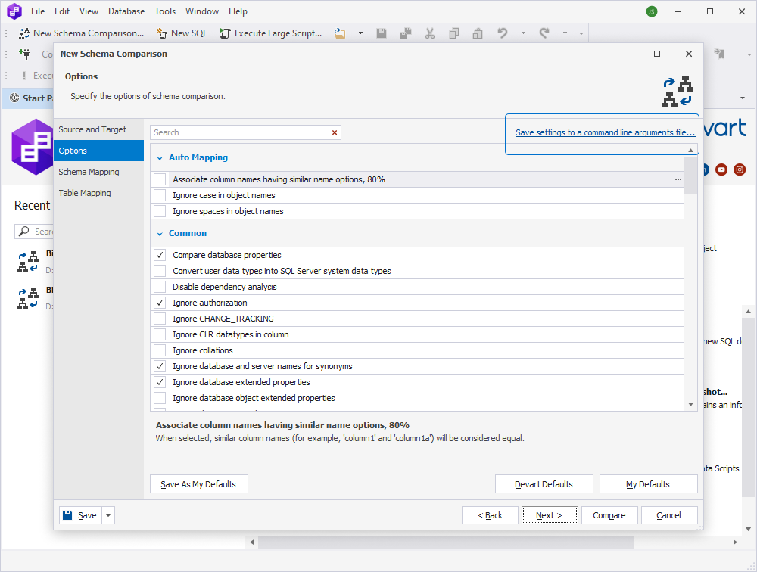757x572 pixels.
Task: Click Devart Defaults button
Action: (544, 484)
